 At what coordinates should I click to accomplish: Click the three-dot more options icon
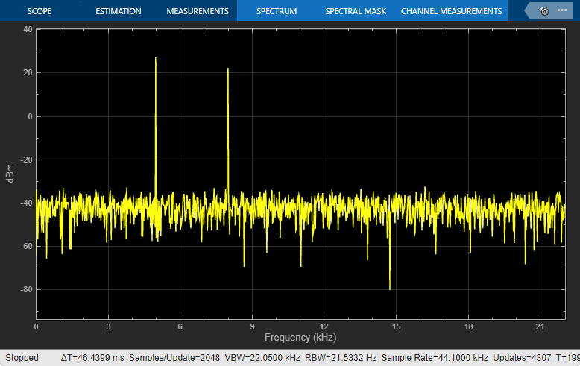(x=562, y=10)
